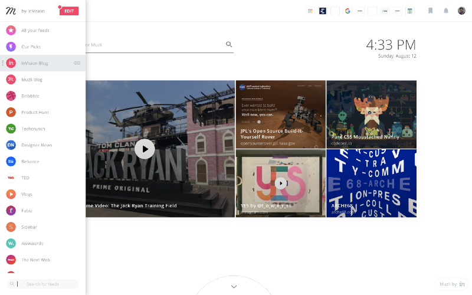Screen dimensions: 472x295
Task: Click the Muzli by InVision badge
Action: click(x=452, y=284)
